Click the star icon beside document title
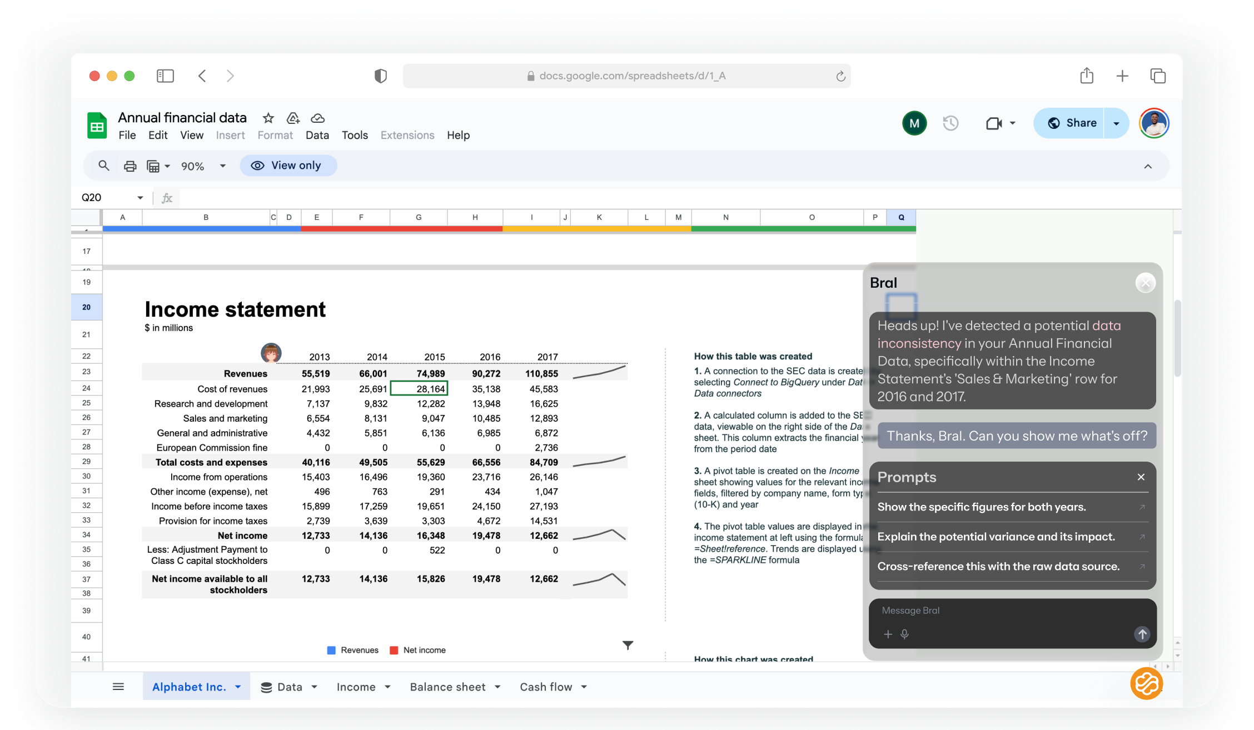1254x730 pixels. tap(268, 118)
